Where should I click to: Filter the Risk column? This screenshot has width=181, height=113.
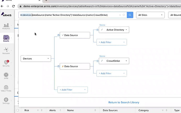[x=38, y=110]
